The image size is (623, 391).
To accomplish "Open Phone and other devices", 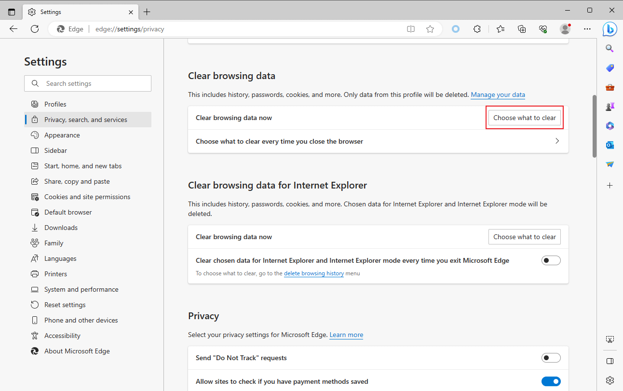I will (88, 320).
